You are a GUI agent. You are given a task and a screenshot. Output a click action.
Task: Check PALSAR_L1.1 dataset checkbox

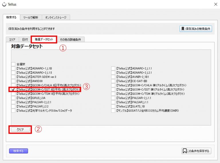tap(113, 102)
